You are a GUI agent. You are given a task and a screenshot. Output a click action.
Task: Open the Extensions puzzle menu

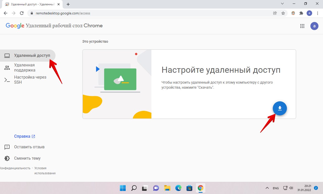click(x=301, y=13)
